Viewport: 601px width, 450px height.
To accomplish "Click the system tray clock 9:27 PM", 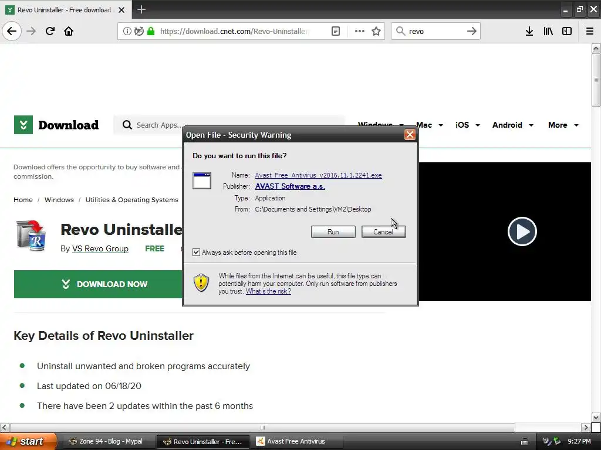I will pyautogui.click(x=579, y=441).
